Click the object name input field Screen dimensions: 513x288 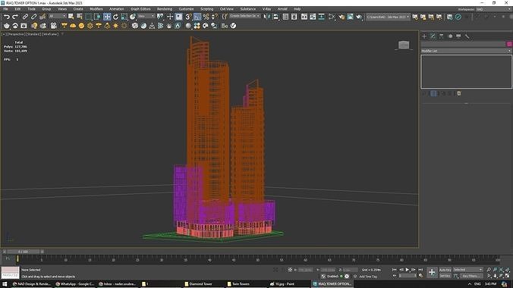[463, 44]
